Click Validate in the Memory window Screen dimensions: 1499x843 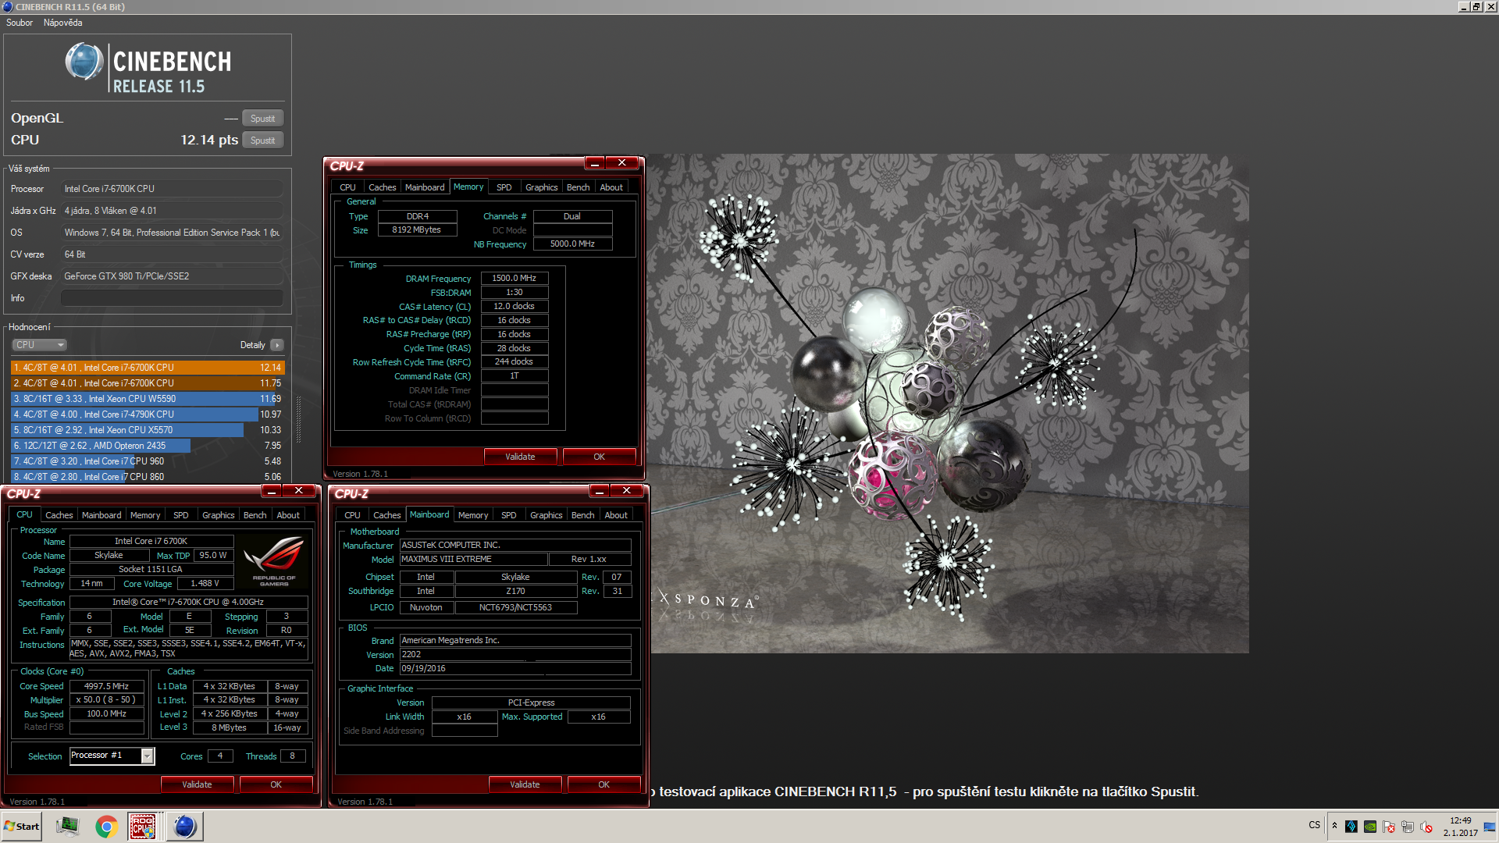(520, 457)
